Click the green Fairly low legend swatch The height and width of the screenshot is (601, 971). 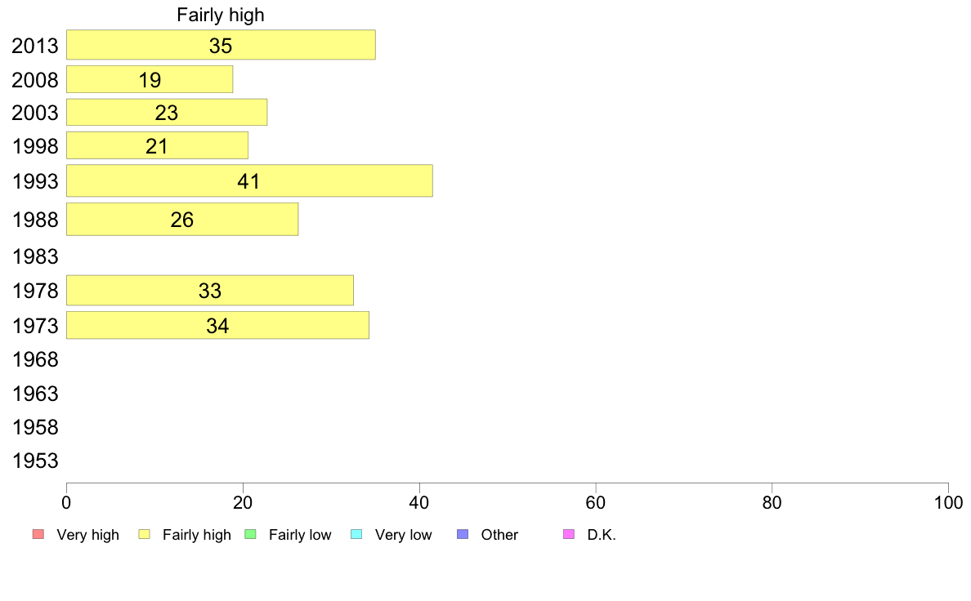250,534
